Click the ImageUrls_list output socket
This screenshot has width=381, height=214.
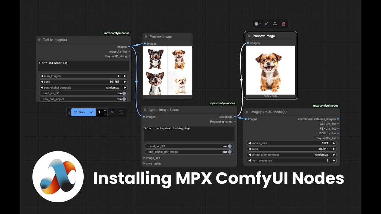129,51
